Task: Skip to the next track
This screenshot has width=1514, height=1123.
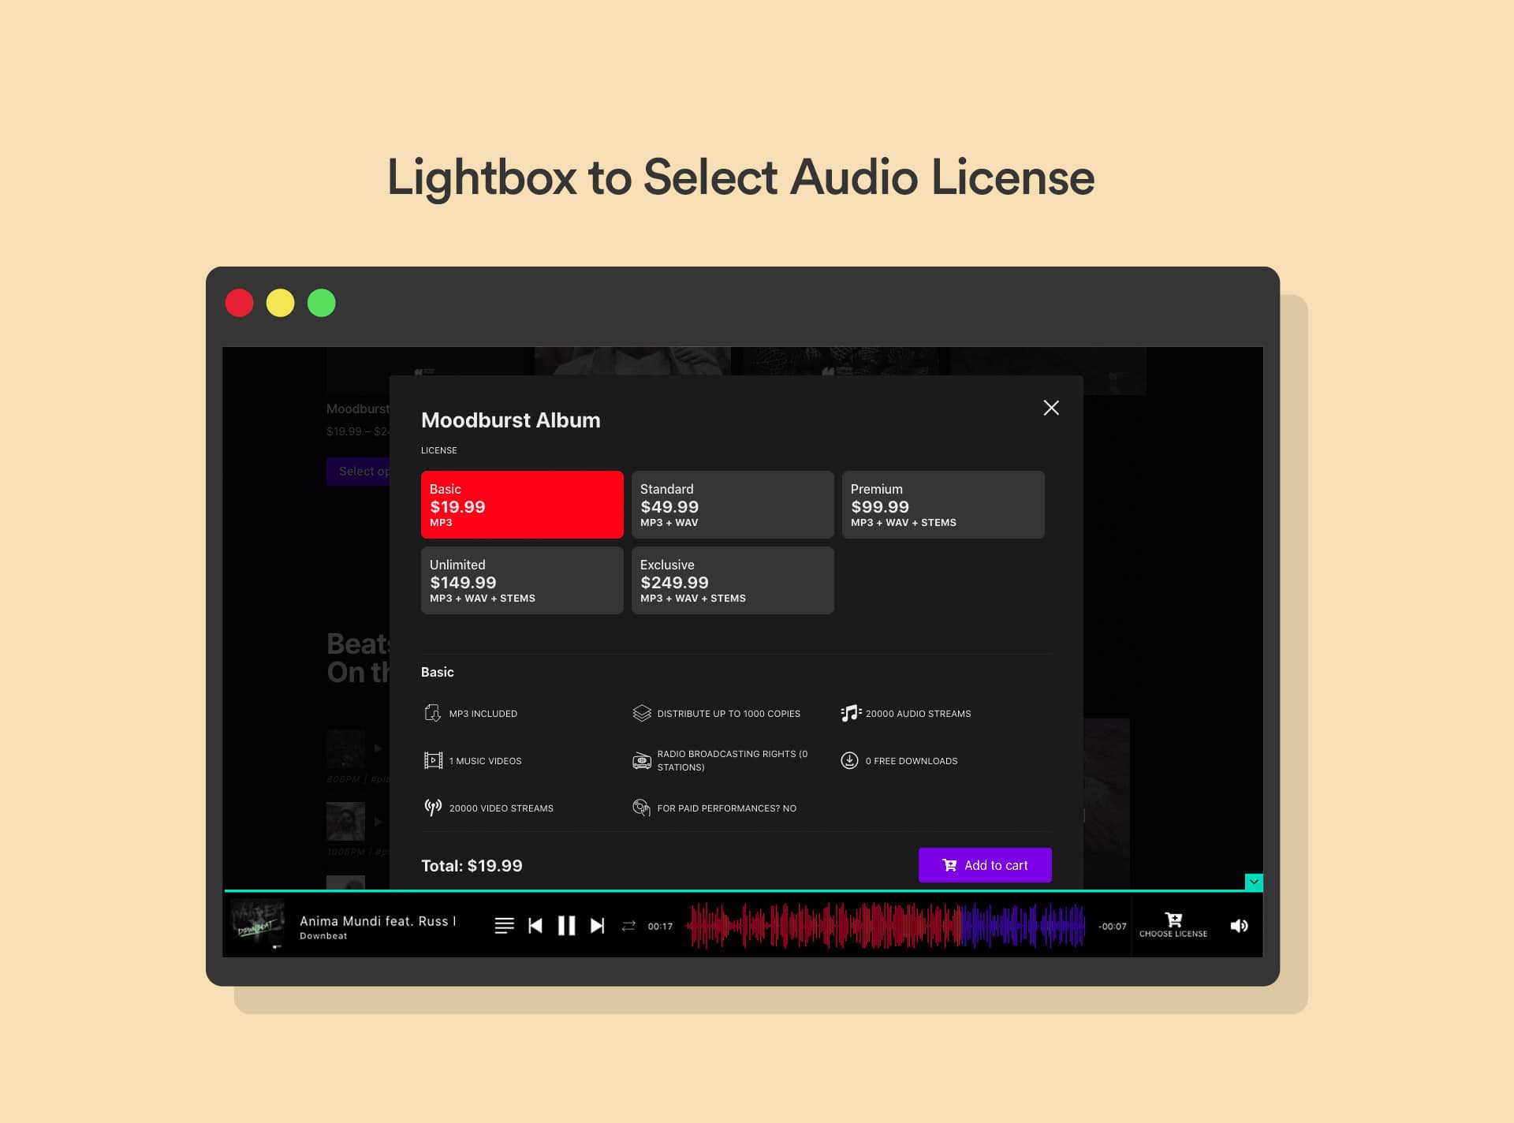Action: point(598,926)
